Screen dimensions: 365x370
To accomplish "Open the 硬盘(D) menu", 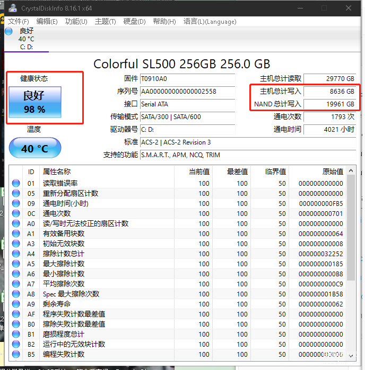I will click(x=134, y=22).
